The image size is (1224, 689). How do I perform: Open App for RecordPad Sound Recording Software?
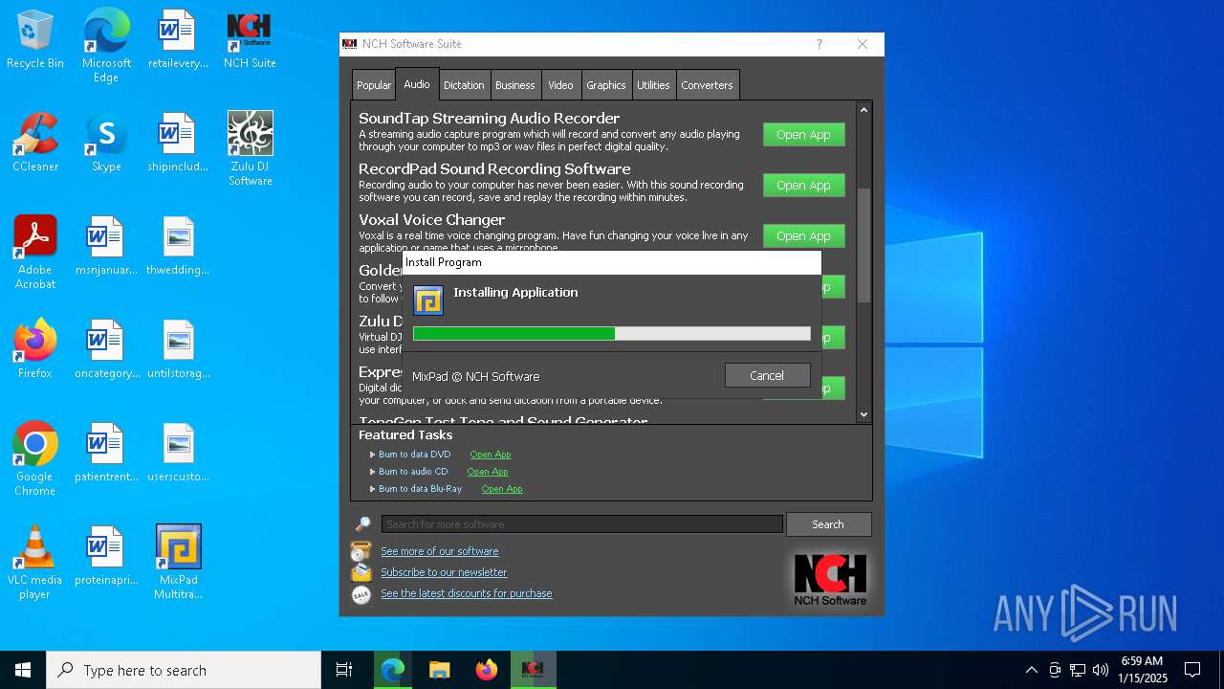(x=803, y=186)
